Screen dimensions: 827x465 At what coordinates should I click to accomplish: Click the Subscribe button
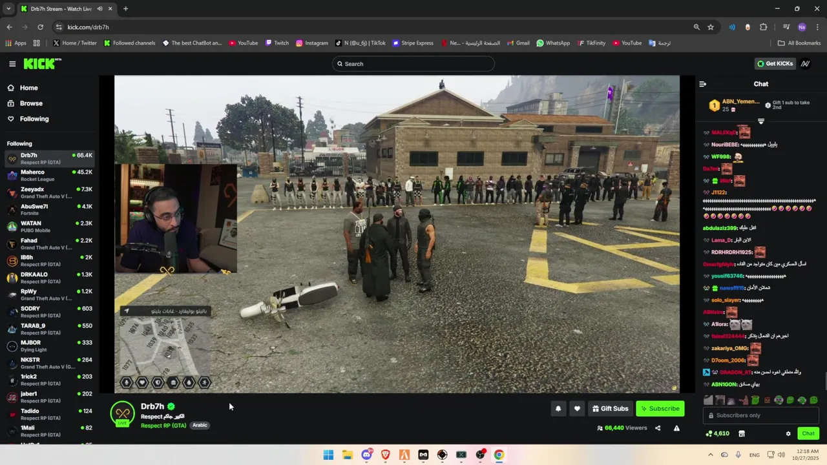660,409
